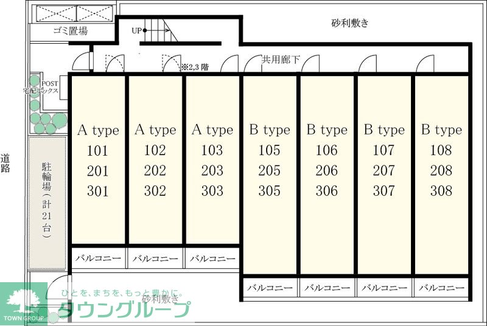Select the 駐輪場(計21台) bicycle parking label
Image resolution: width=487 pixels, height=326 pixels.
pyautogui.click(x=47, y=199)
